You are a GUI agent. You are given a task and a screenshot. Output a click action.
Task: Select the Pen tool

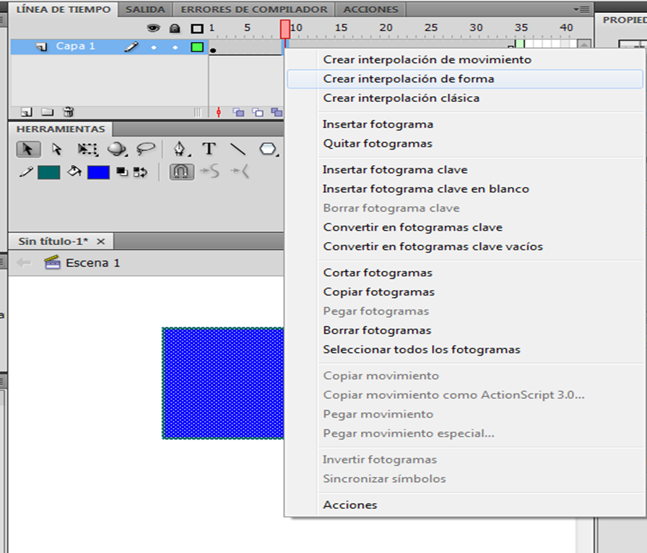coord(179,149)
